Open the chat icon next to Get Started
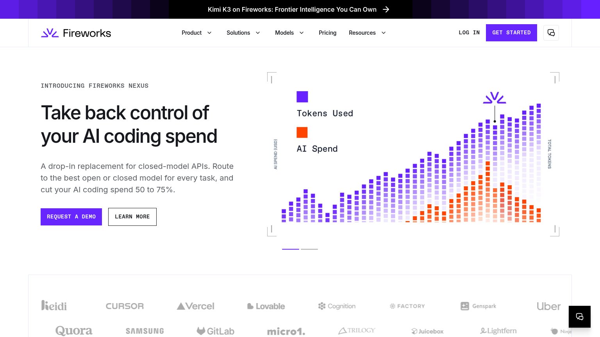 pos(551,33)
